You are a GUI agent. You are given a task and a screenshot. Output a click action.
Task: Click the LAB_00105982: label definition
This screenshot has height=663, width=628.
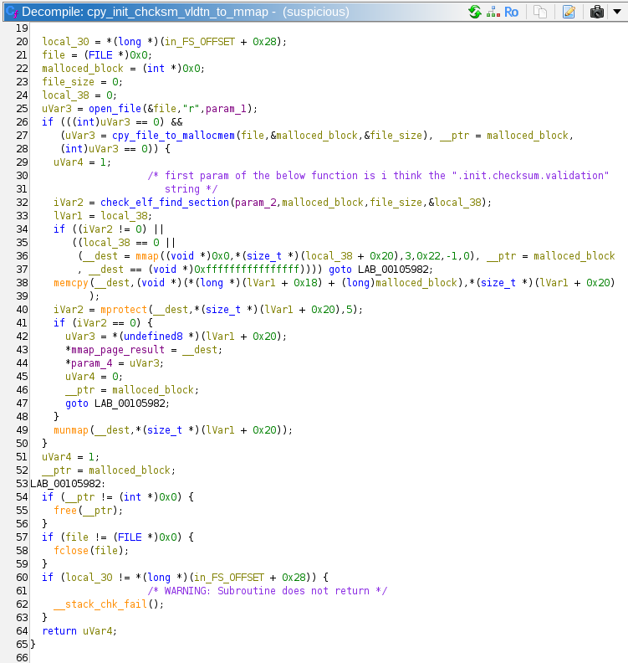[68, 483]
